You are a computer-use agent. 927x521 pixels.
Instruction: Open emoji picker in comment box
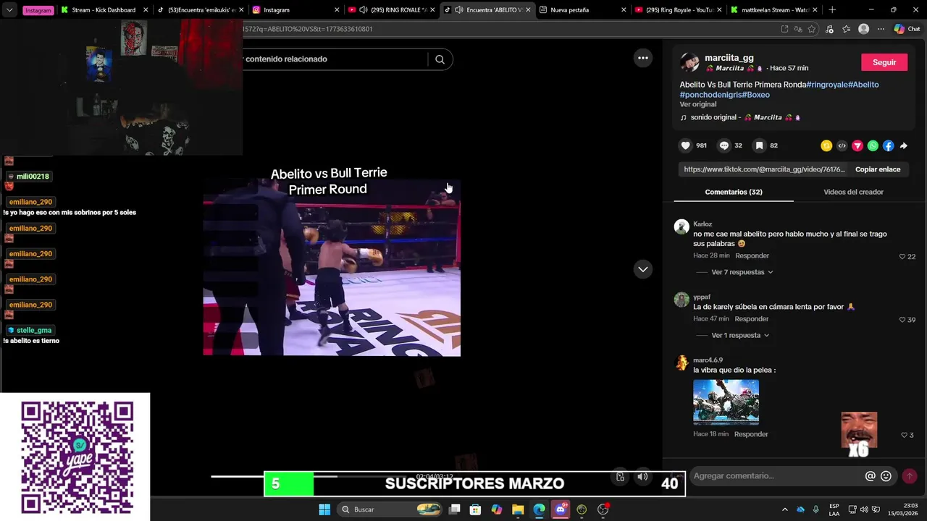coord(886,476)
